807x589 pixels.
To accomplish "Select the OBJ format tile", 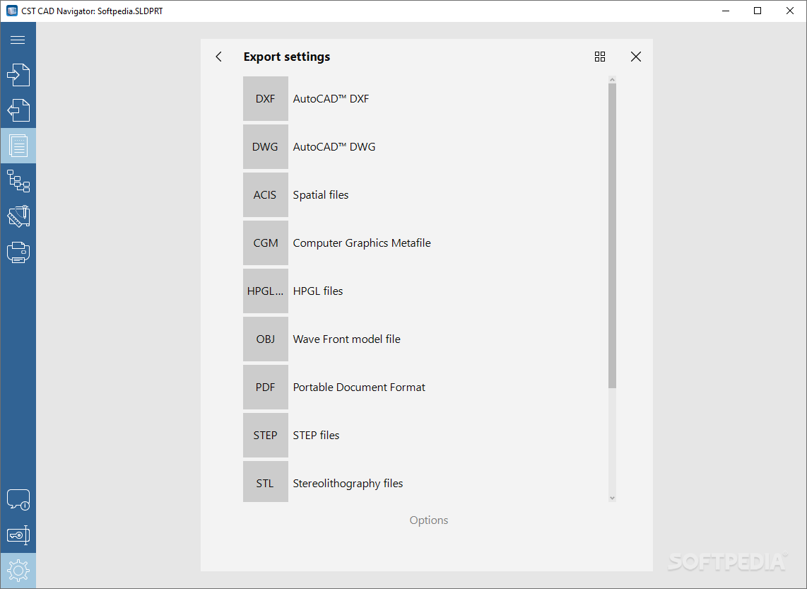I will coord(266,339).
